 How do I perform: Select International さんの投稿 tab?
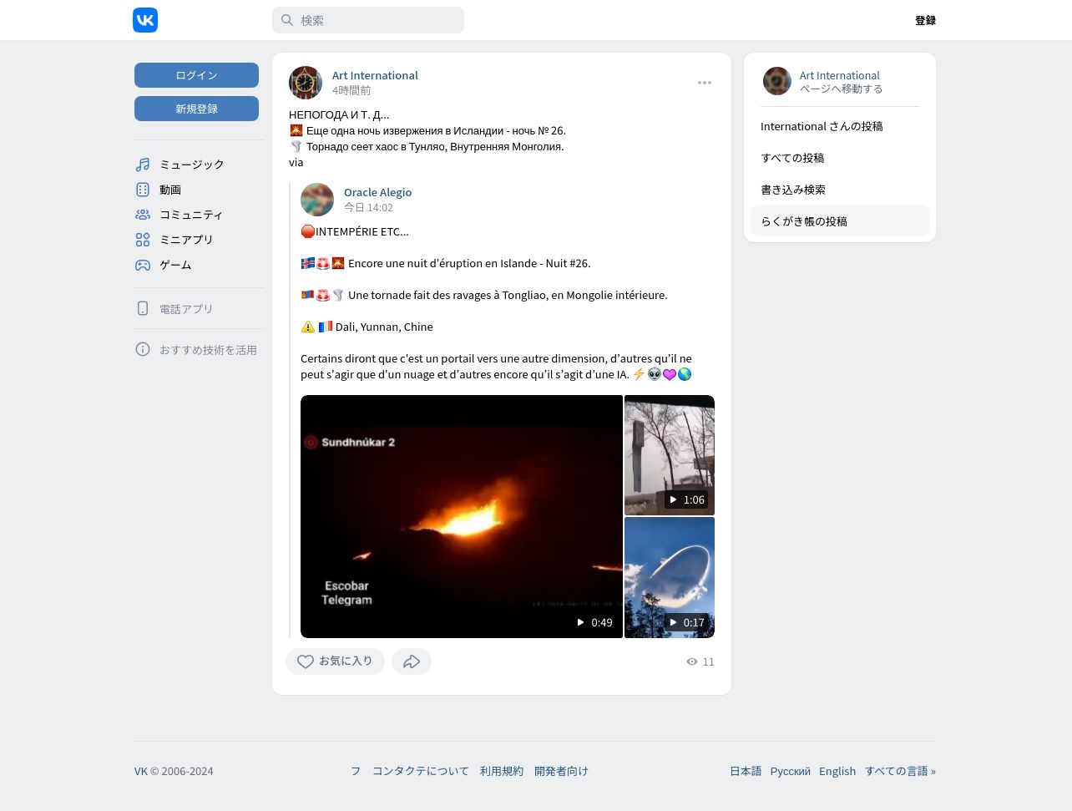tap(840, 126)
